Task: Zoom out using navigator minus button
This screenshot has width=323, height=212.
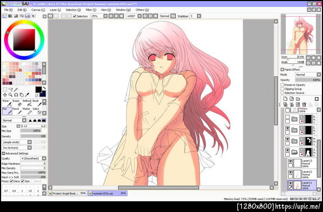Action: coord(308,57)
